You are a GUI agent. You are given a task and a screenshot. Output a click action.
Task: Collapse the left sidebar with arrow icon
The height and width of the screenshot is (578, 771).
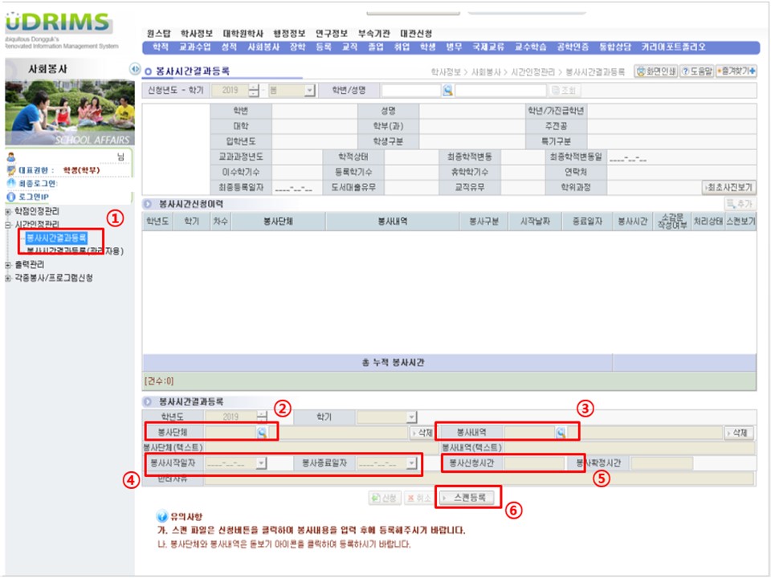[x=135, y=70]
